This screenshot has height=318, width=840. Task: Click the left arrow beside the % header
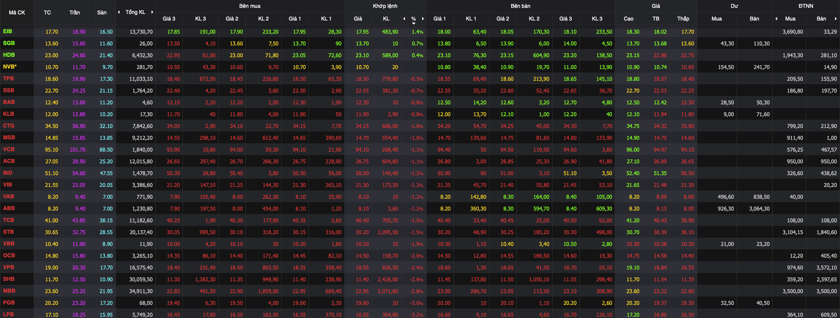click(404, 19)
